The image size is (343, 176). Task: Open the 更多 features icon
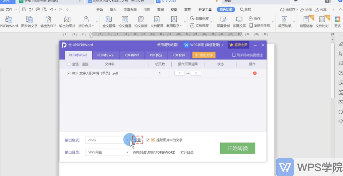click(x=338, y=22)
